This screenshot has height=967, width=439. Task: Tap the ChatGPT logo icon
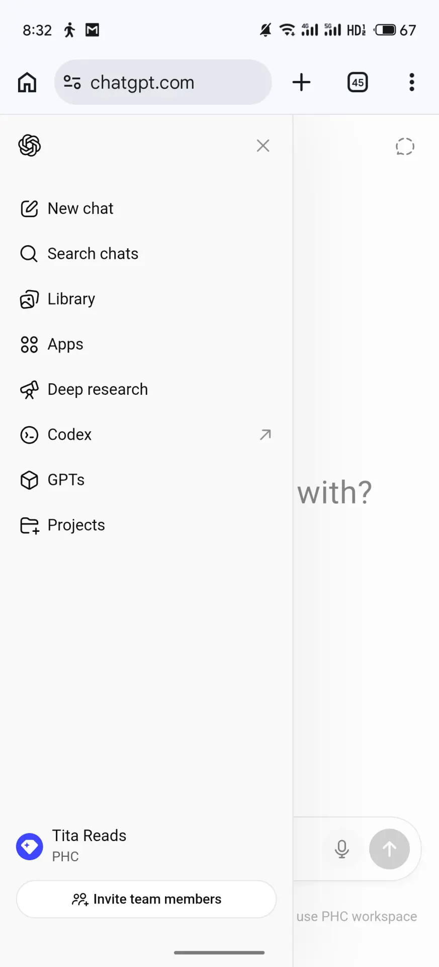tap(30, 146)
